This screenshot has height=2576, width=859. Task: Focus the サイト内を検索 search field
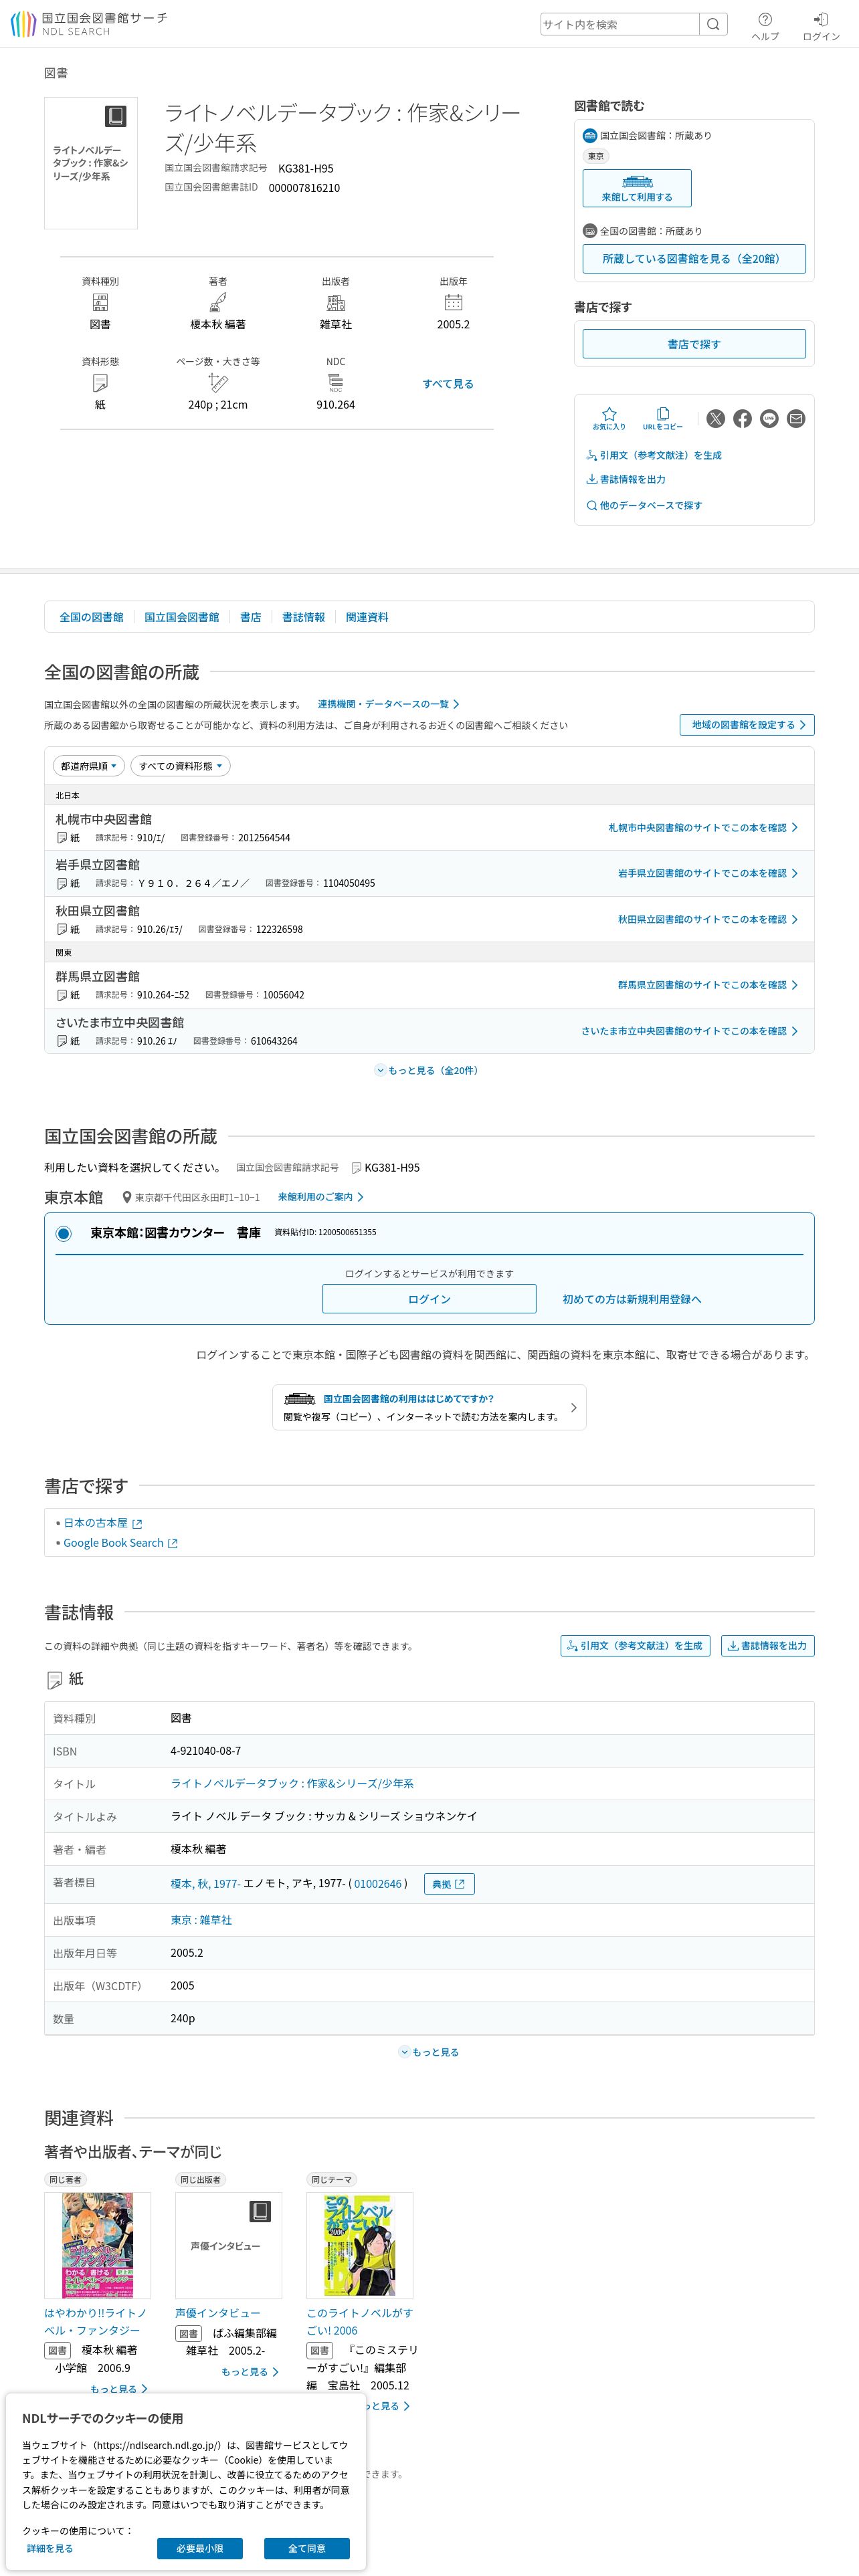pyautogui.click(x=620, y=24)
